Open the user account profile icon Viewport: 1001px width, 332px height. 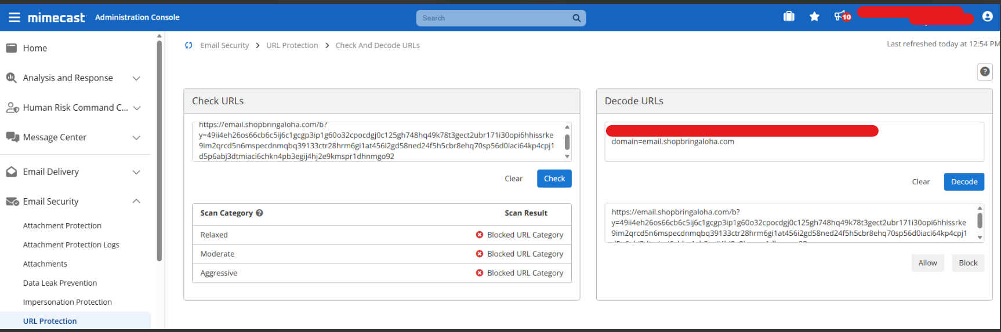(988, 16)
